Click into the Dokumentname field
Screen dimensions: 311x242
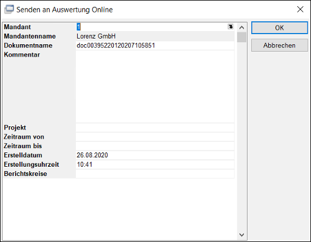click(x=155, y=45)
